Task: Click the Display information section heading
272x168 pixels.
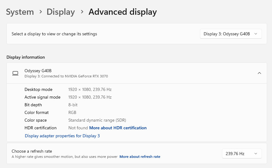Action: [x=25, y=57]
